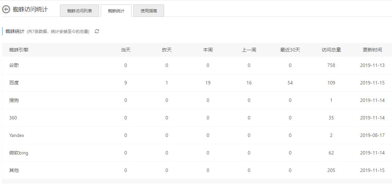The height and width of the screenshot is (185, 392).
Task: Click the 访问总量 column header
Action: pyautogui.click(x=331, y=50)
